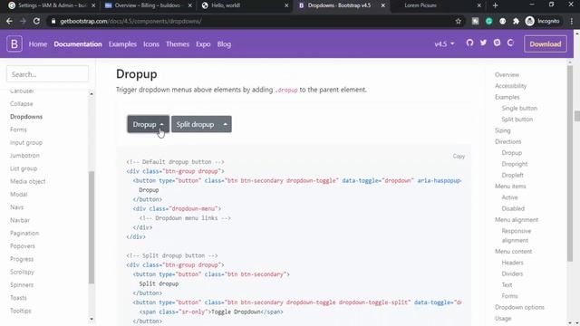Open the GitHub icon link
The image size is (580, 326).
click(x=469, y=43)
